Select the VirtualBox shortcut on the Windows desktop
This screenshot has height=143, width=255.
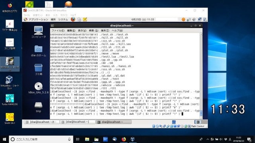(10, 82)
